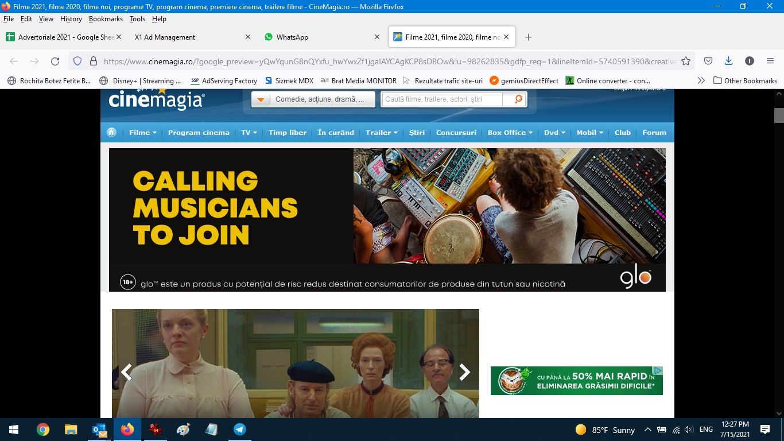Open Outlook from the taskbar

point(99,430)
